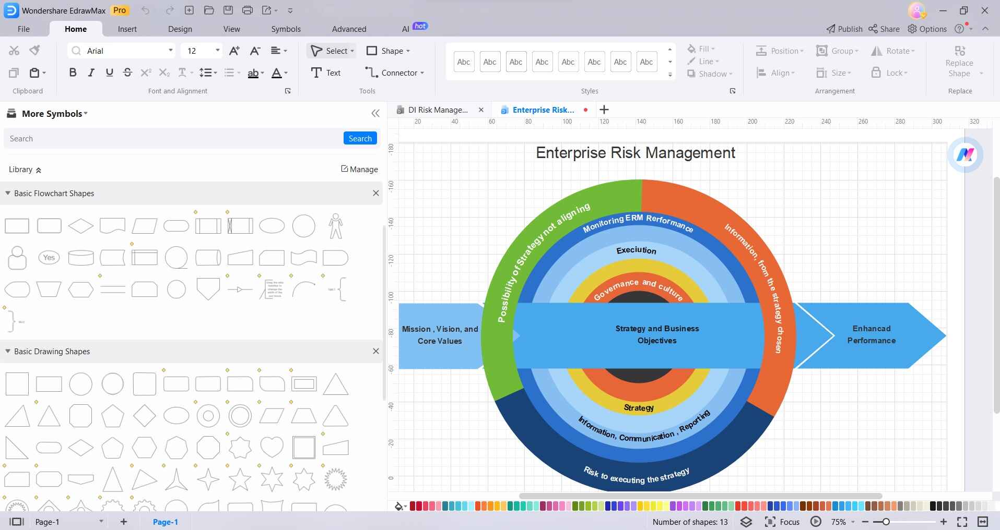The width and height of the screenshot is (1000, 530).
Task: Click the zoom out minus icon
Action: coord(865,522)
